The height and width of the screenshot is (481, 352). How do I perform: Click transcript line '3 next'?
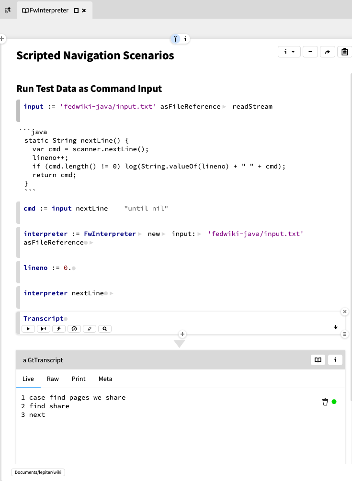[x=33, y=415]
